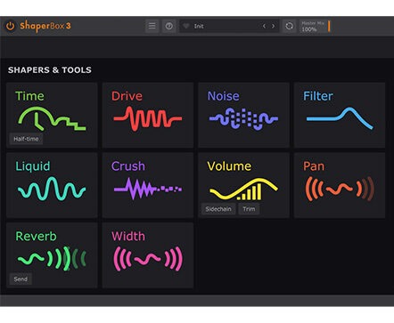Click the Half-time button under Time
The width and height of the screenshot is (394, 323).
(26, 139)
